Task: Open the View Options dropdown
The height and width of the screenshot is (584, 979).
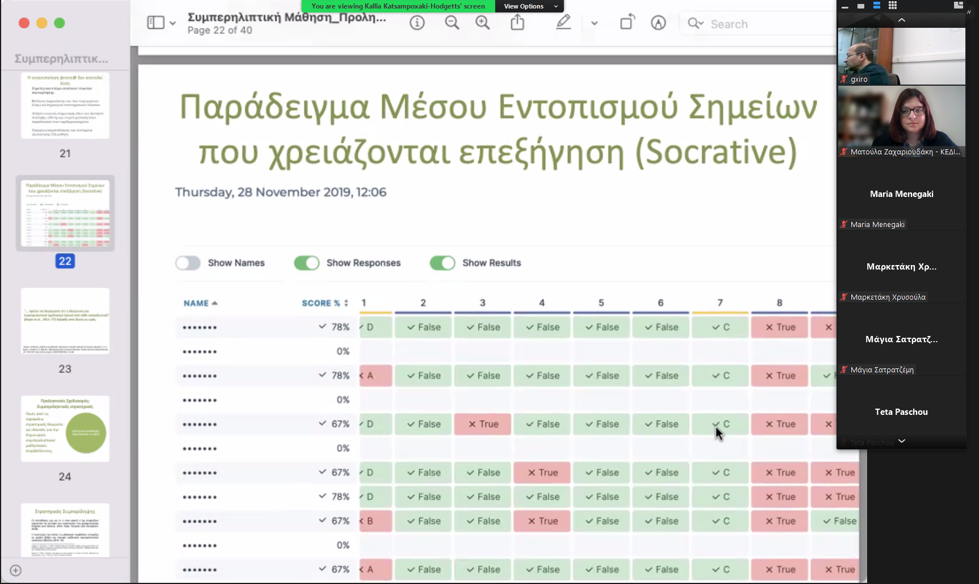Action: (x=529, y=6)
